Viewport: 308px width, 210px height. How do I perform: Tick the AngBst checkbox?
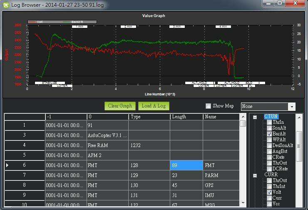(269, 152)
